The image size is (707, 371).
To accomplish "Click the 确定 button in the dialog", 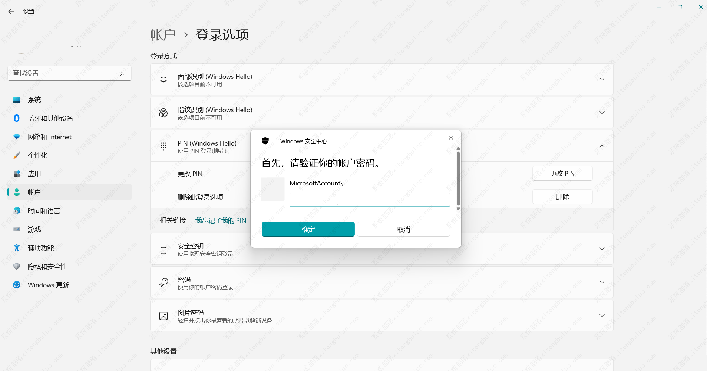I will (x=308, y=229).
